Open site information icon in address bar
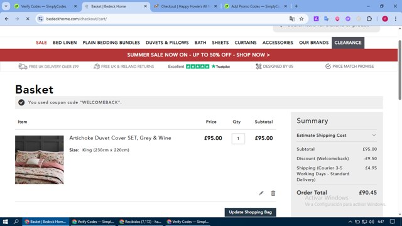 click(x=40, y=19)
